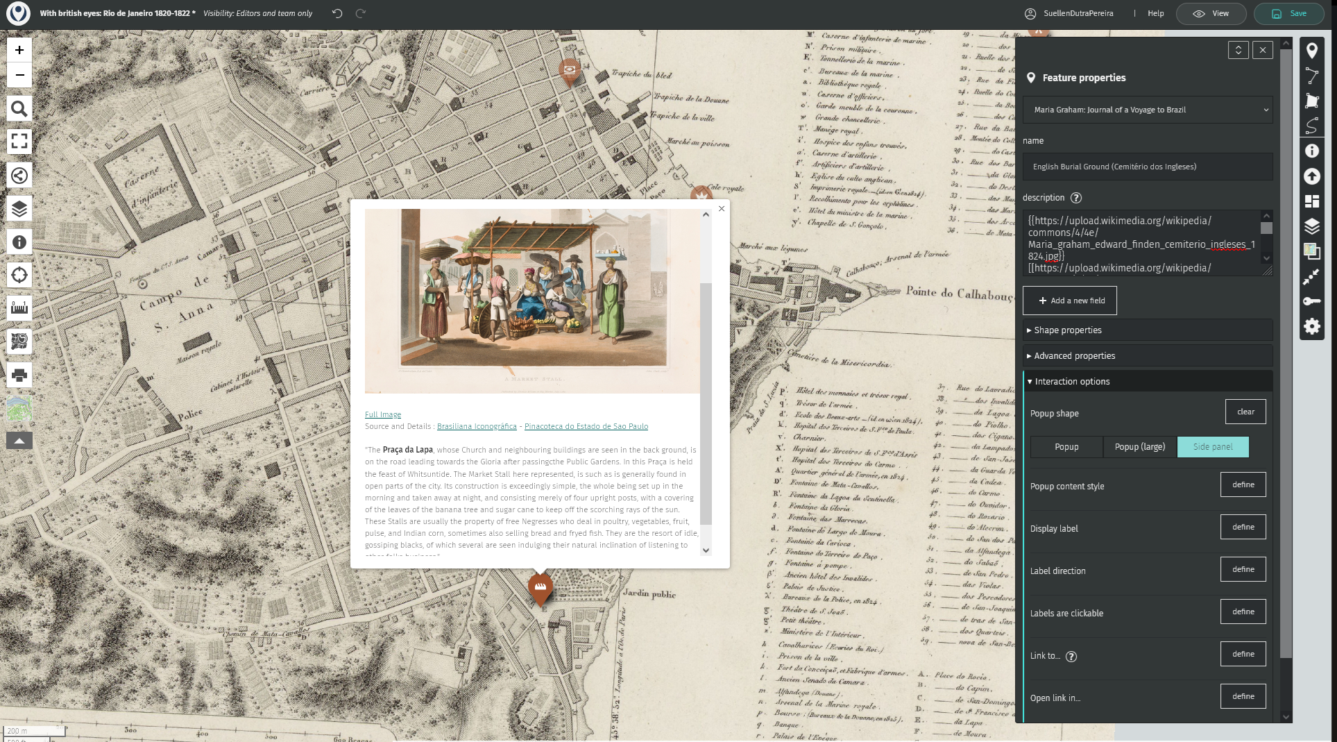This screenshot has width=1337, height=742.
Task: Expand the Advanced properties section
Action: pos(1074,356)
